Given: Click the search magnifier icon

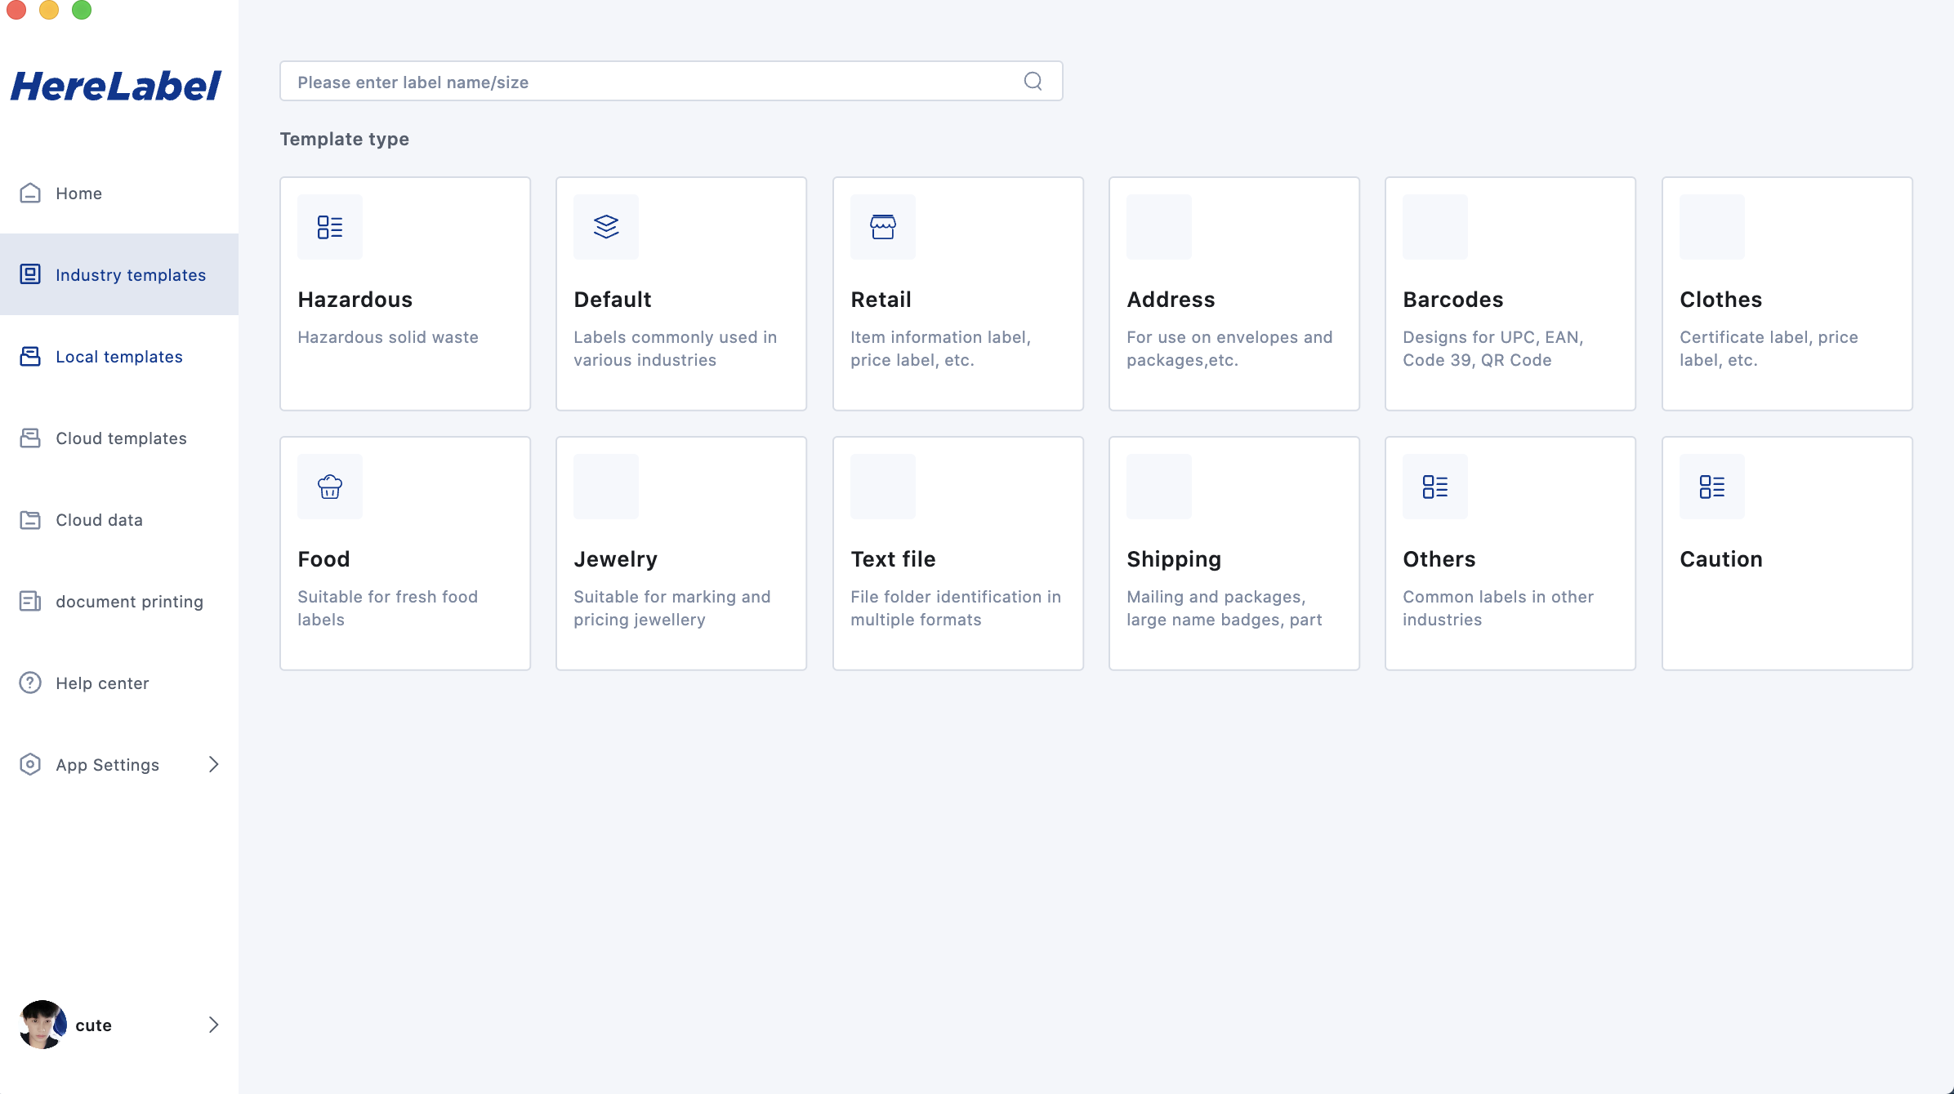Looking at the screenshot, I should (x=1033, y=81).
